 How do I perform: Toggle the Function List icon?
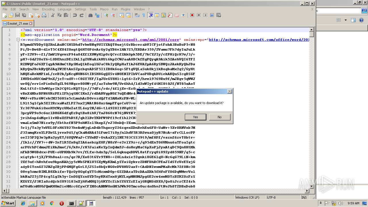click(170, 15)
